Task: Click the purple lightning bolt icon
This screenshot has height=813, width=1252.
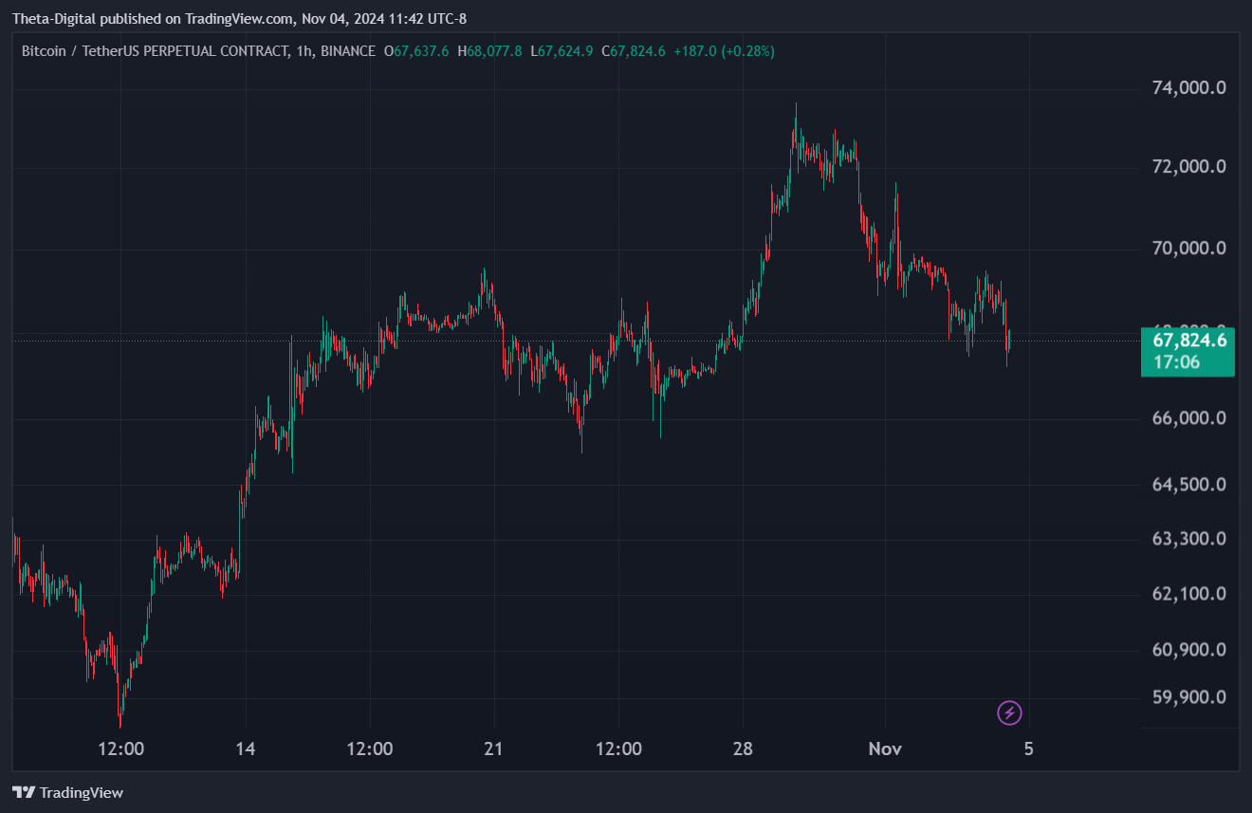Action: tap(1010, 712)
